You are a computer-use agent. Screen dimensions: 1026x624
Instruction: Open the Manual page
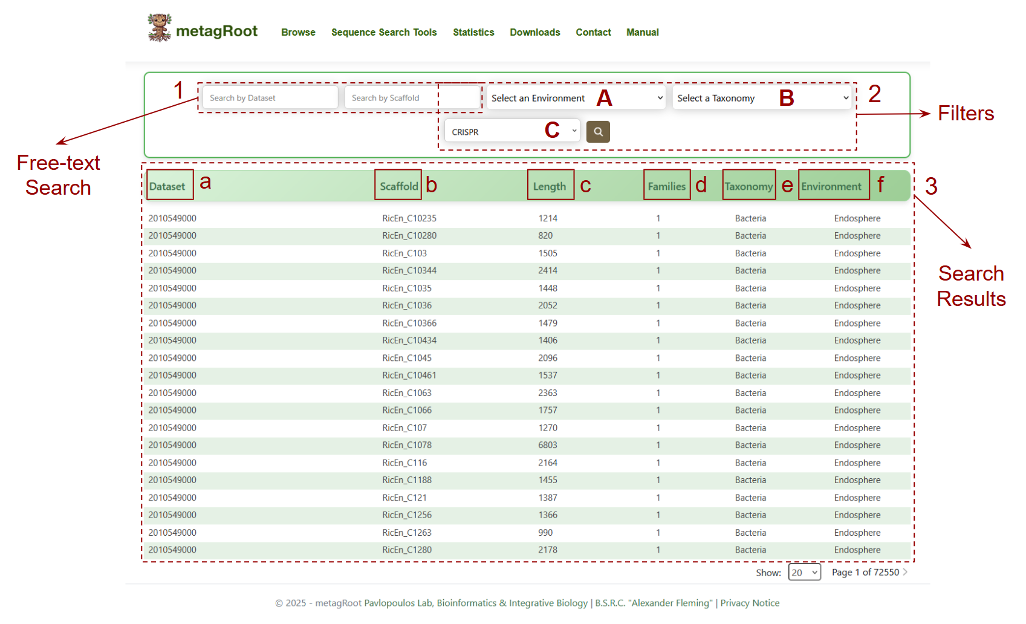click(643, 32)
